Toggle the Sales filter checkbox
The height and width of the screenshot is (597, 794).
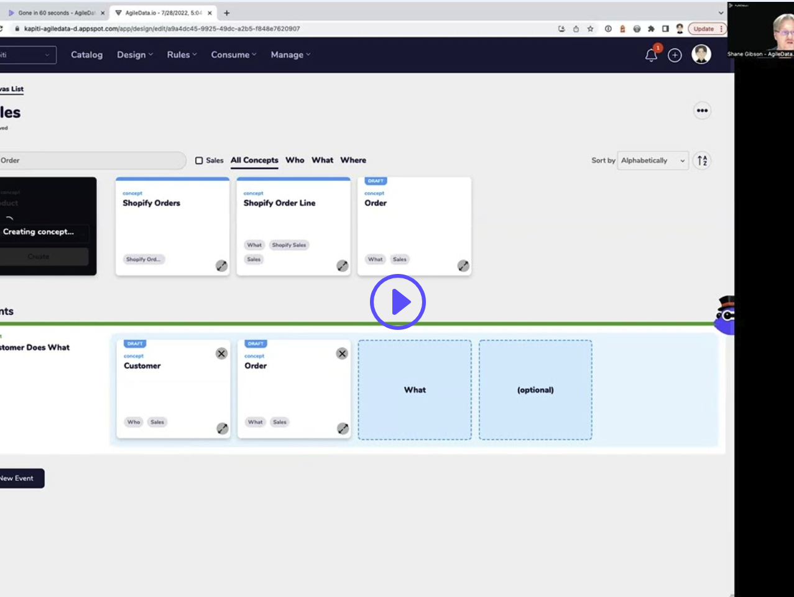[199, 160]
